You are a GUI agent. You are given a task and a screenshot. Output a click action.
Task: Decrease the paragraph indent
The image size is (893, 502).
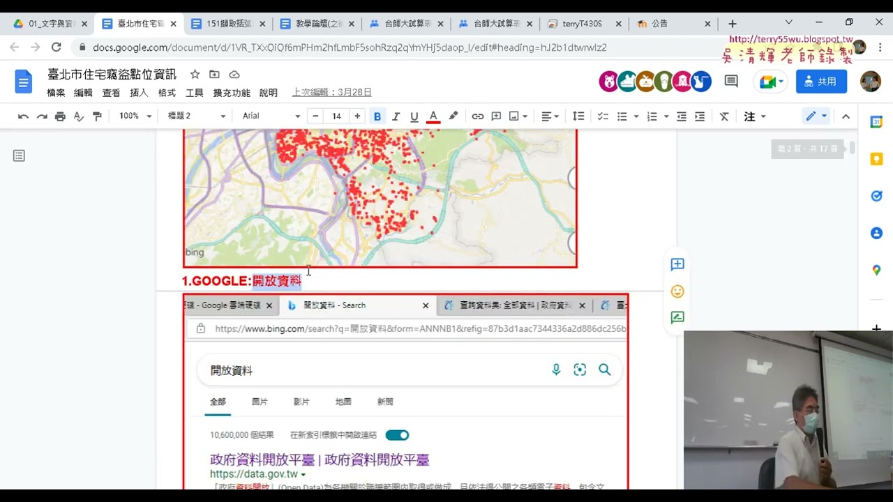pyautogui.click(x=682, y=116)
